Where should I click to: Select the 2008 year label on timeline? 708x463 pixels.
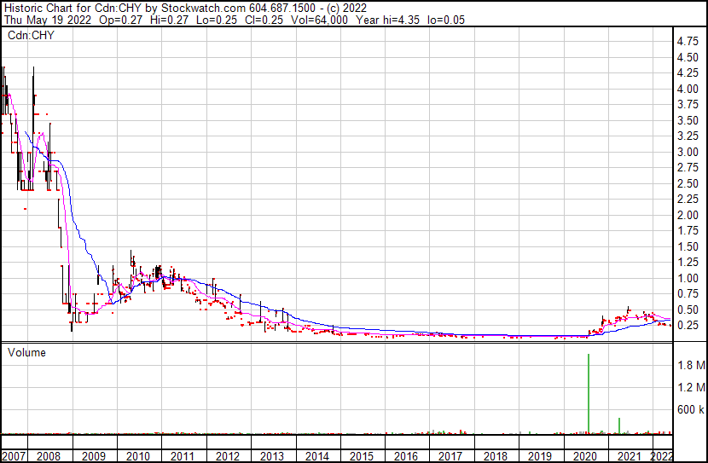tap(49, 456)
